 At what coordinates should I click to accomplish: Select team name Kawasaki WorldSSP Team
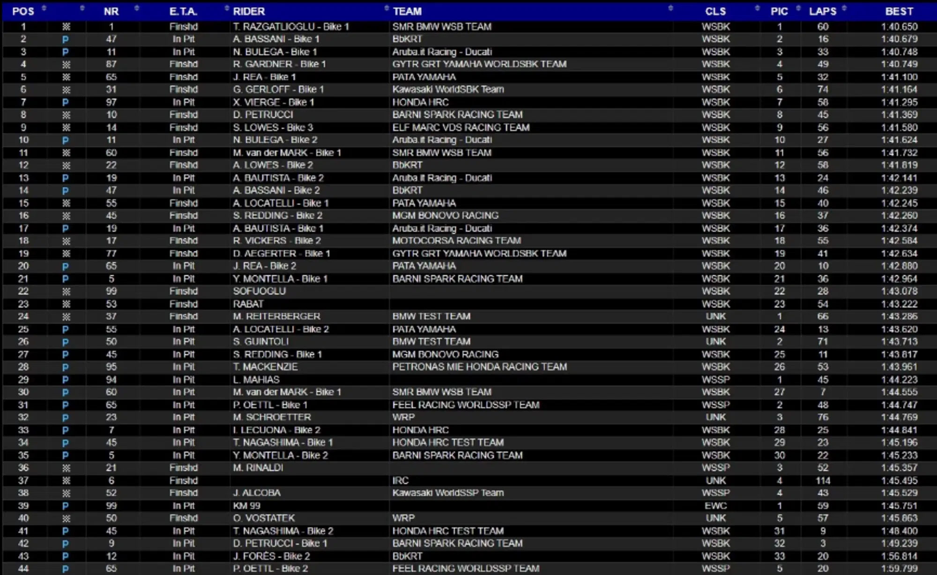(x=448, y=493)
